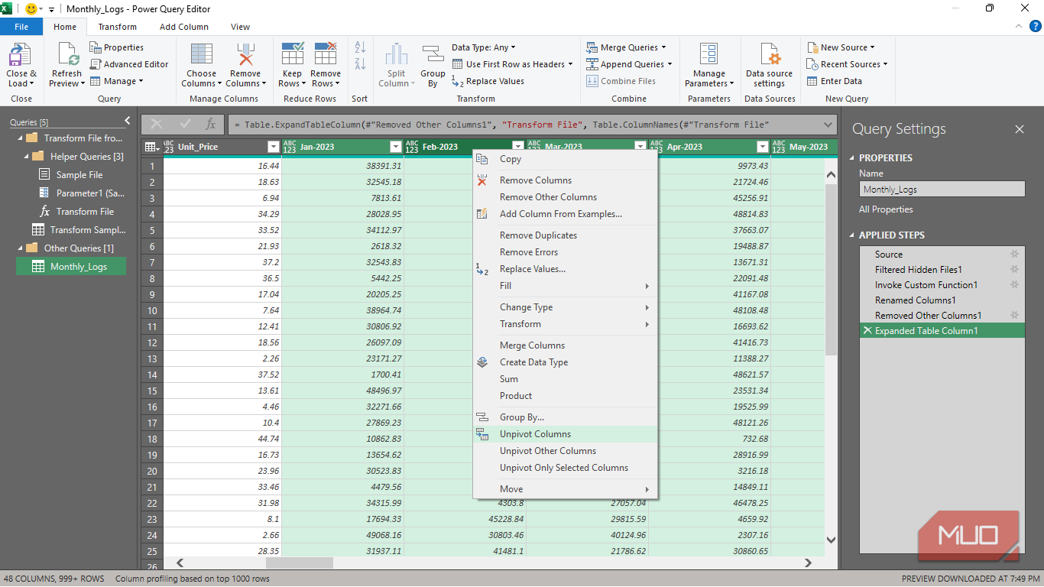
Task: Click Recent Sources in the ribbon
Action: click(x=847, y=64)
